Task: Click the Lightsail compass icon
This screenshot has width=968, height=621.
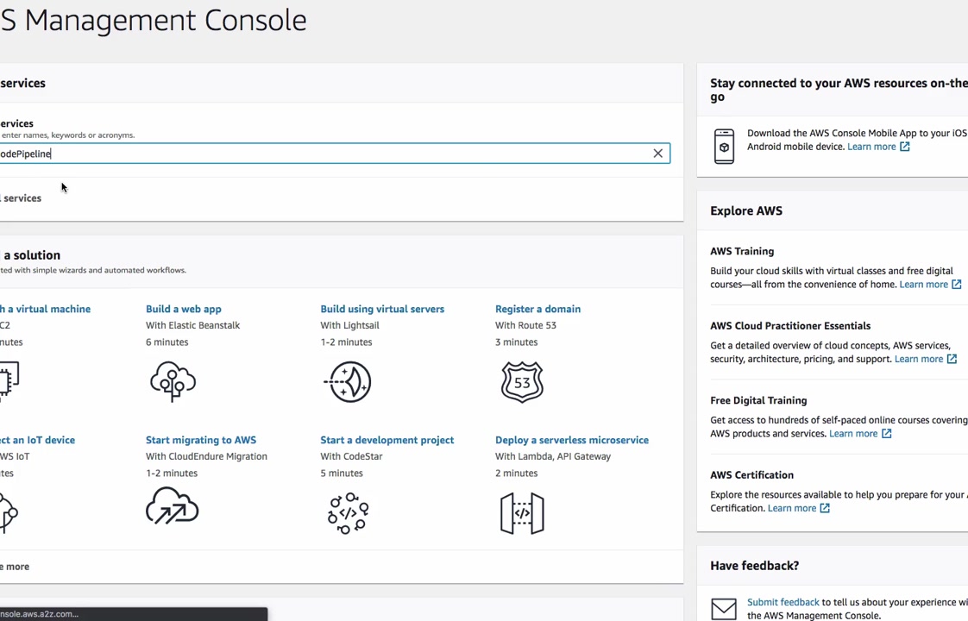Action: pos(348,381)
